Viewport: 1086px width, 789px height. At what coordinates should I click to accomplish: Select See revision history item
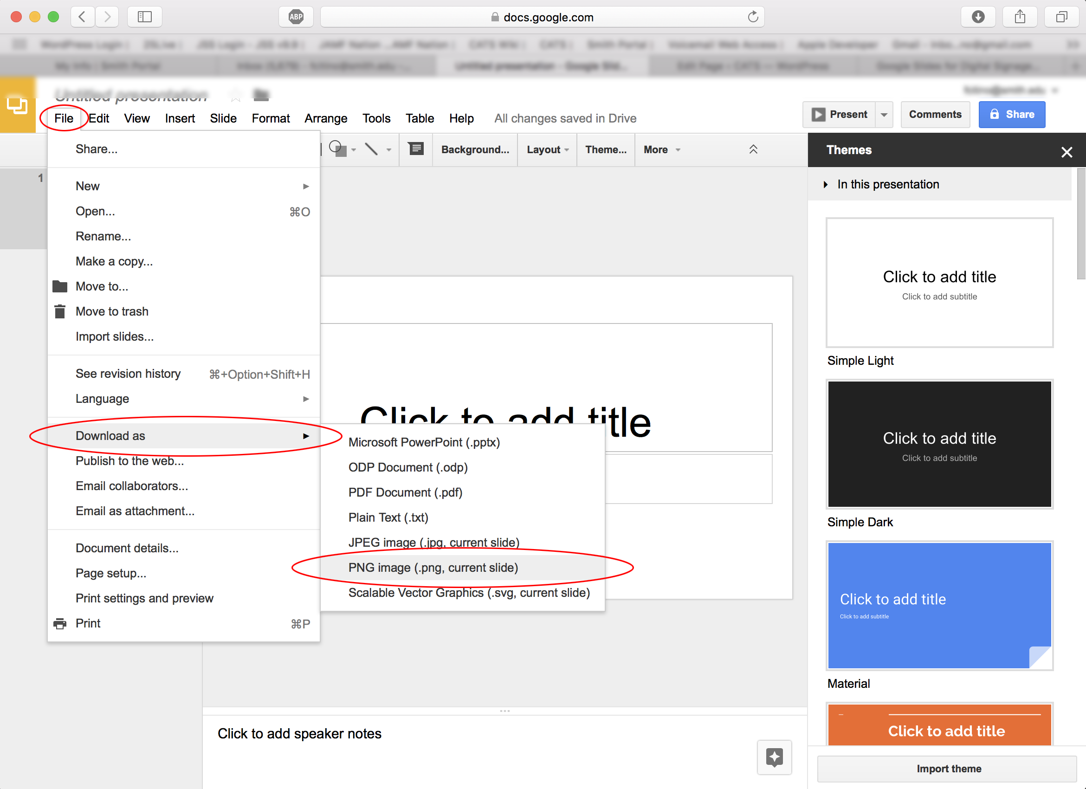(183, 374)
